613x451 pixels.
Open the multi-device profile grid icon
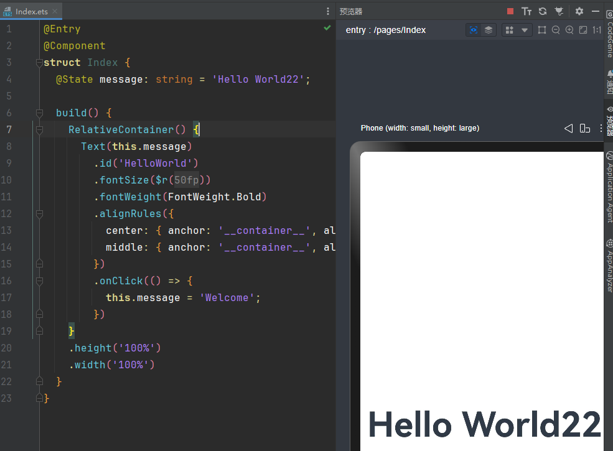click(x=510, y=30)
